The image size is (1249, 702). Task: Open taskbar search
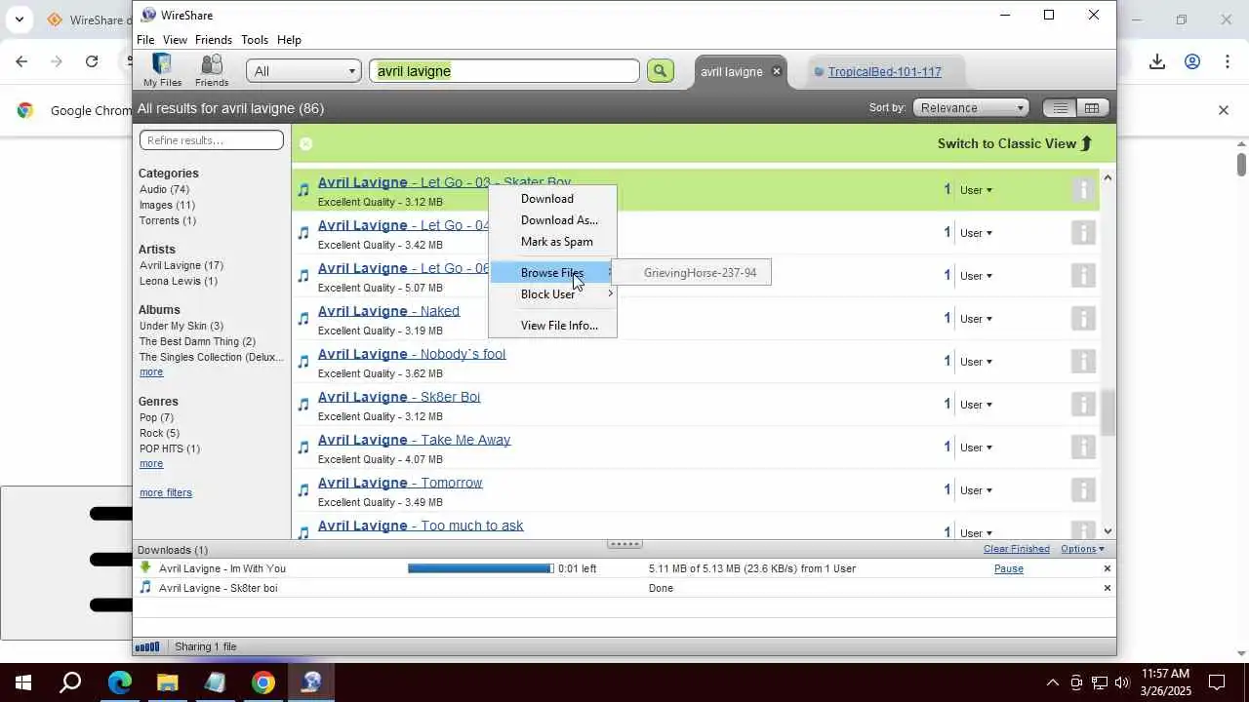coord(70,682)
